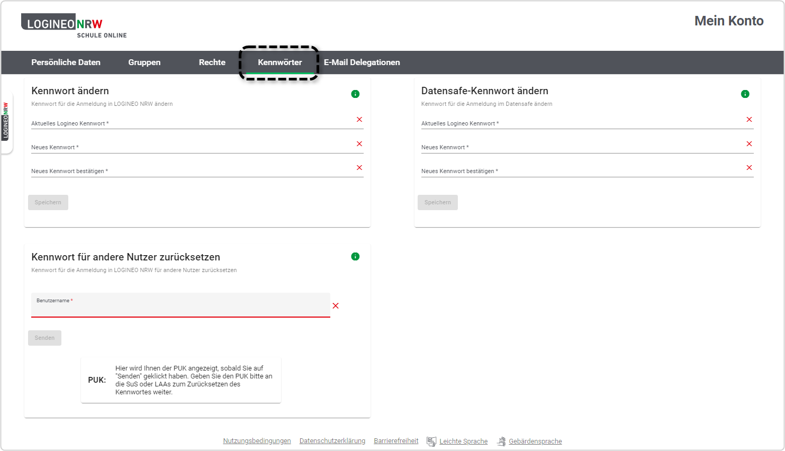
Task: Click the Gebärdensprache icon in footer
Action: 501,440
